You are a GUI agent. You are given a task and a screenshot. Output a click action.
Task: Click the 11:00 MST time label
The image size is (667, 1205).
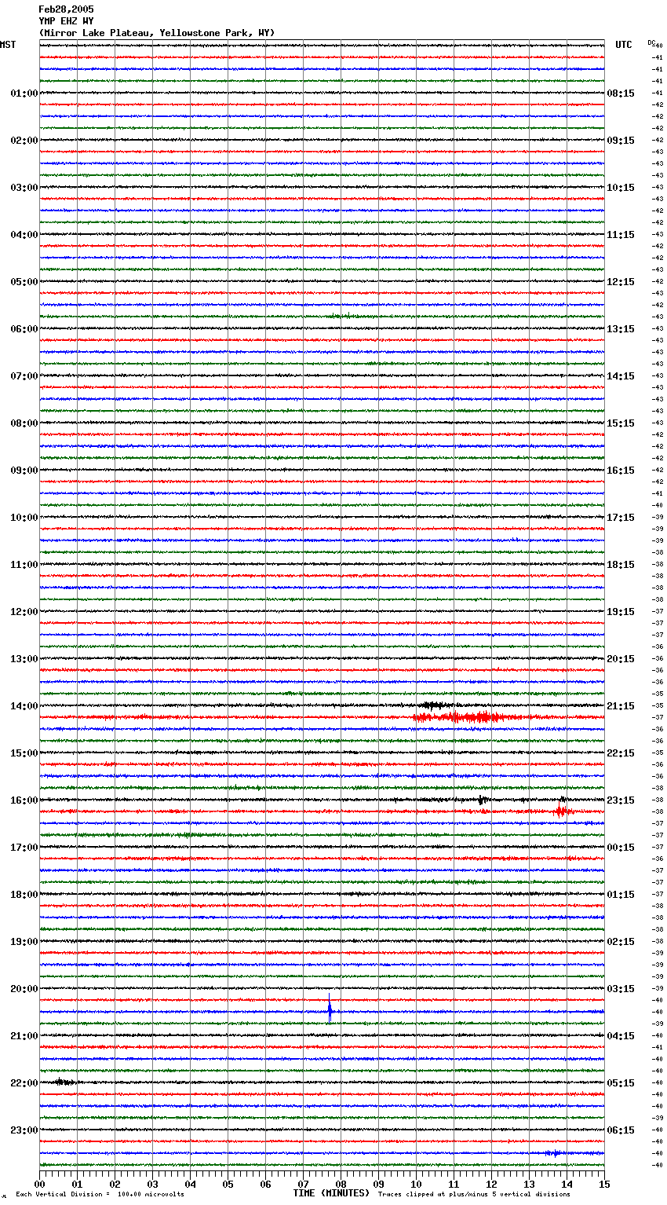(x=24, y=565)
